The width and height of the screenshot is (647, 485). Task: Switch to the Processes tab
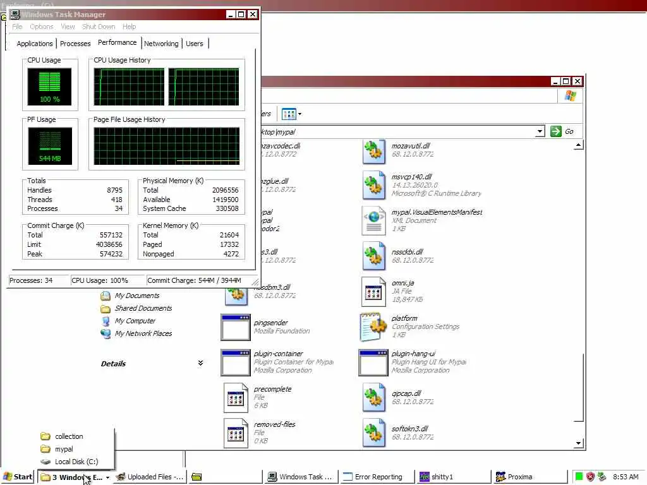click(75, 44)
